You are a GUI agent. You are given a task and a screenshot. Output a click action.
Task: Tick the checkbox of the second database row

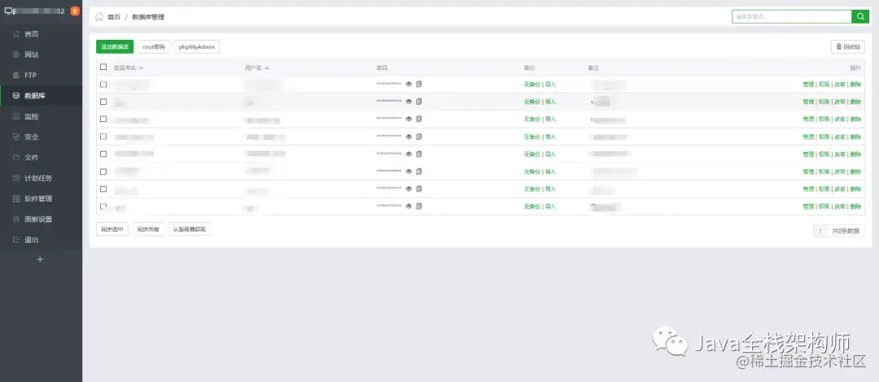pyautogui.click(x=103, y=102)
